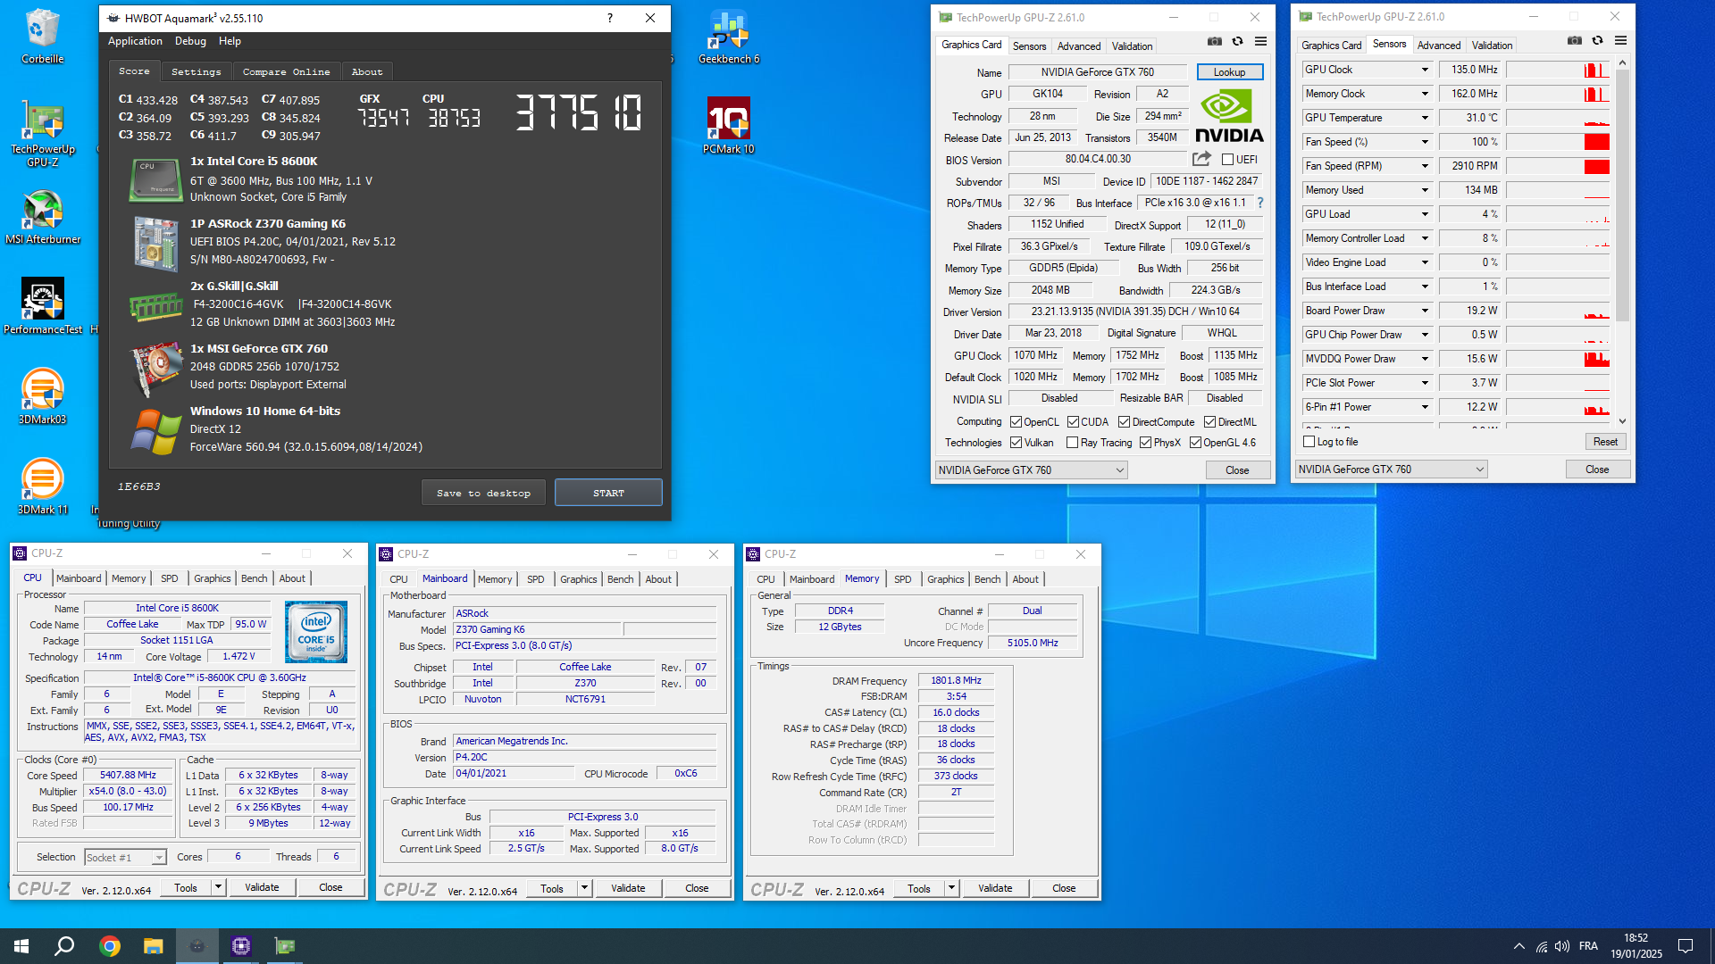
Task: Open the GPU selector dropdown in GPU-Z Sensors window
Action: 1391,470
